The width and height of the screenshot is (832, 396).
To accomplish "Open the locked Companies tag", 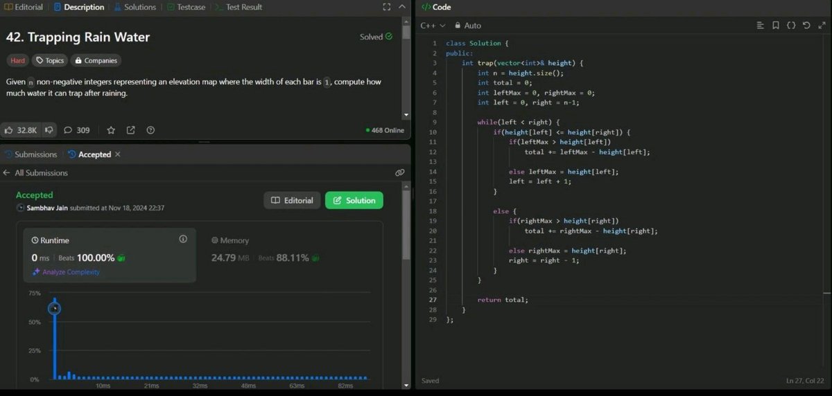I will point(96,60).
